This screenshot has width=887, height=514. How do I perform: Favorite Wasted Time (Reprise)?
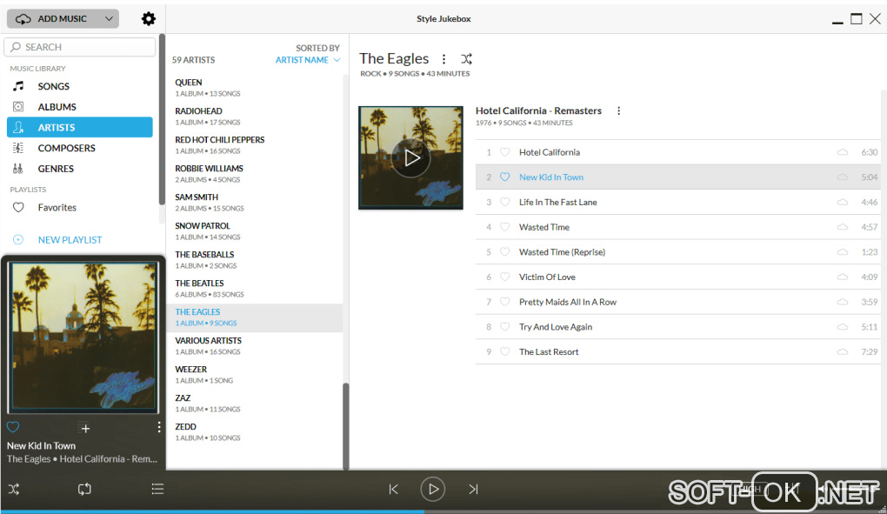click(504, 251)
